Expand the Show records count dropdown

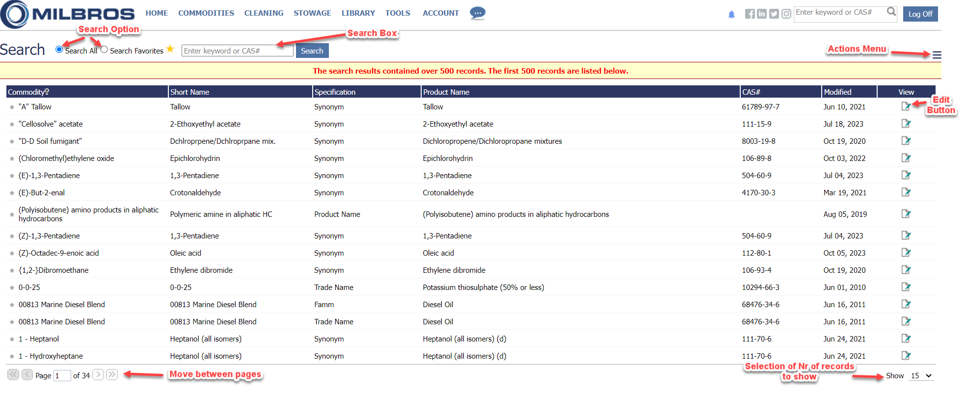coord(921,376)
